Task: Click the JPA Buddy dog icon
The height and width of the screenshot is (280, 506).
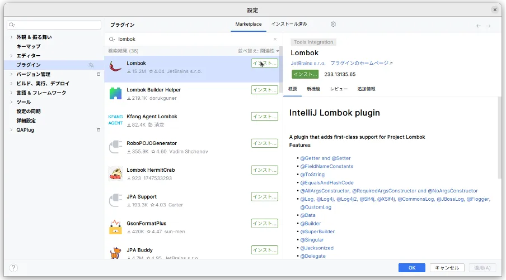Action: tap(116, 253)
